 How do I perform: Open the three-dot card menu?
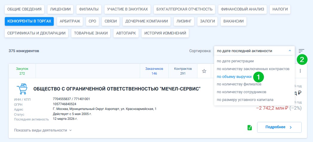coord(300,71)
